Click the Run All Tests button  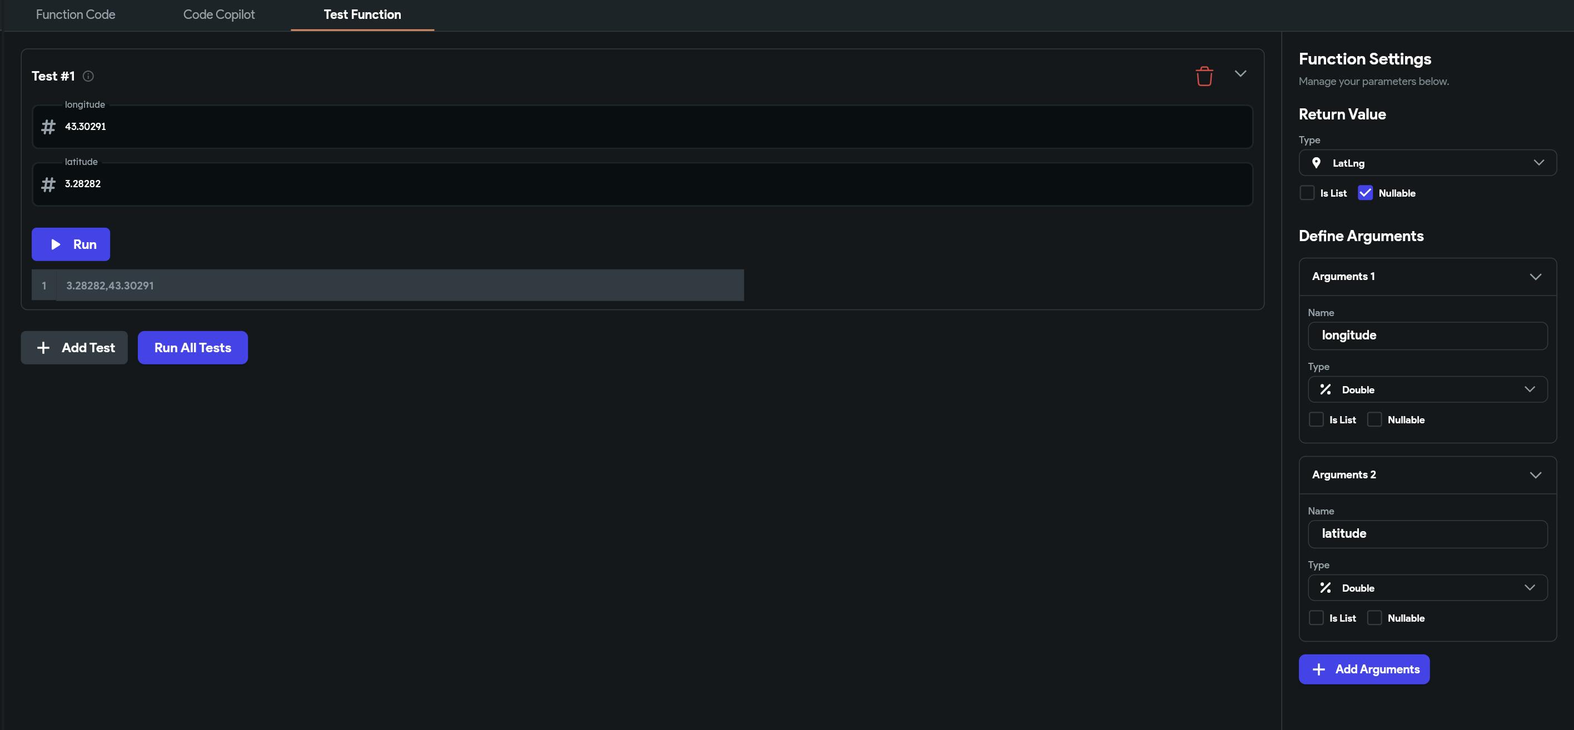point(192,348)
